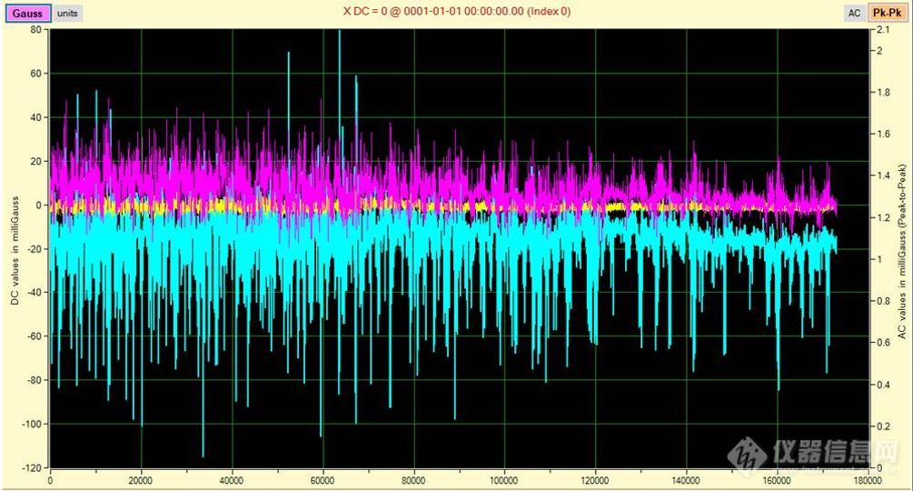The image size is (913, 491).
Task: Click left axis tick label 60
Action: (36, 74)
